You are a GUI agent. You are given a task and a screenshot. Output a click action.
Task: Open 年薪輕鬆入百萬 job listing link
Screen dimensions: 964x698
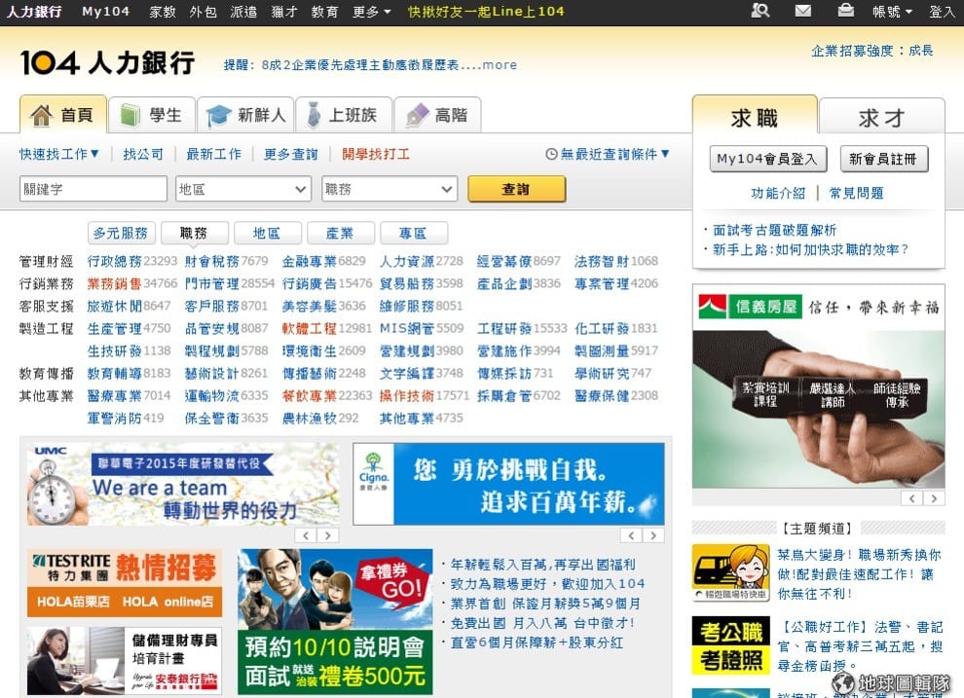click(543, 564)
